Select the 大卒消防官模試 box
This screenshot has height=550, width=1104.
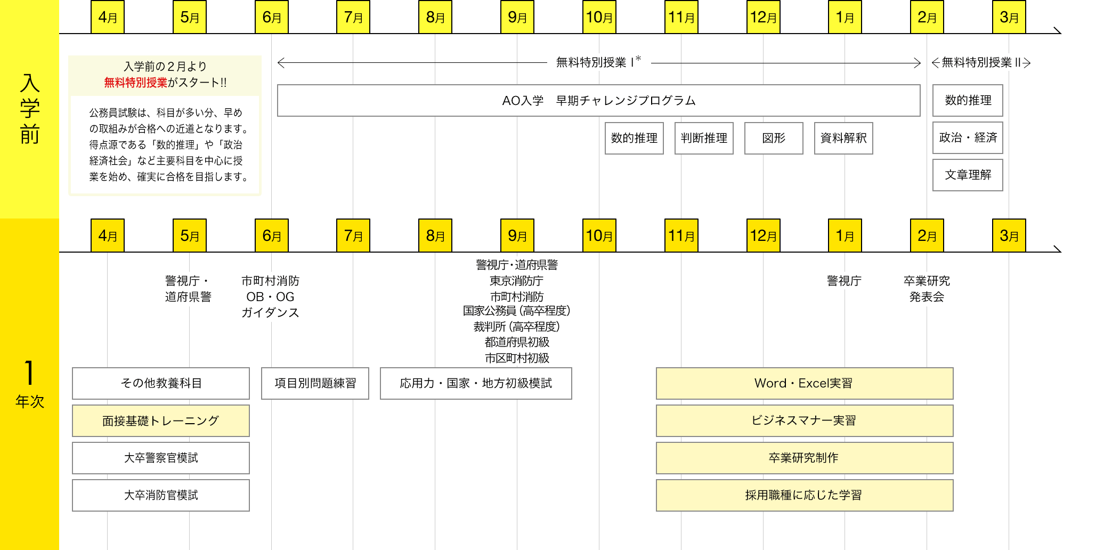[161, 495]
